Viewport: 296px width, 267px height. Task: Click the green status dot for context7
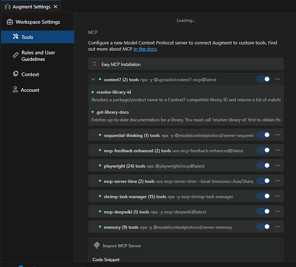point(100,79)
